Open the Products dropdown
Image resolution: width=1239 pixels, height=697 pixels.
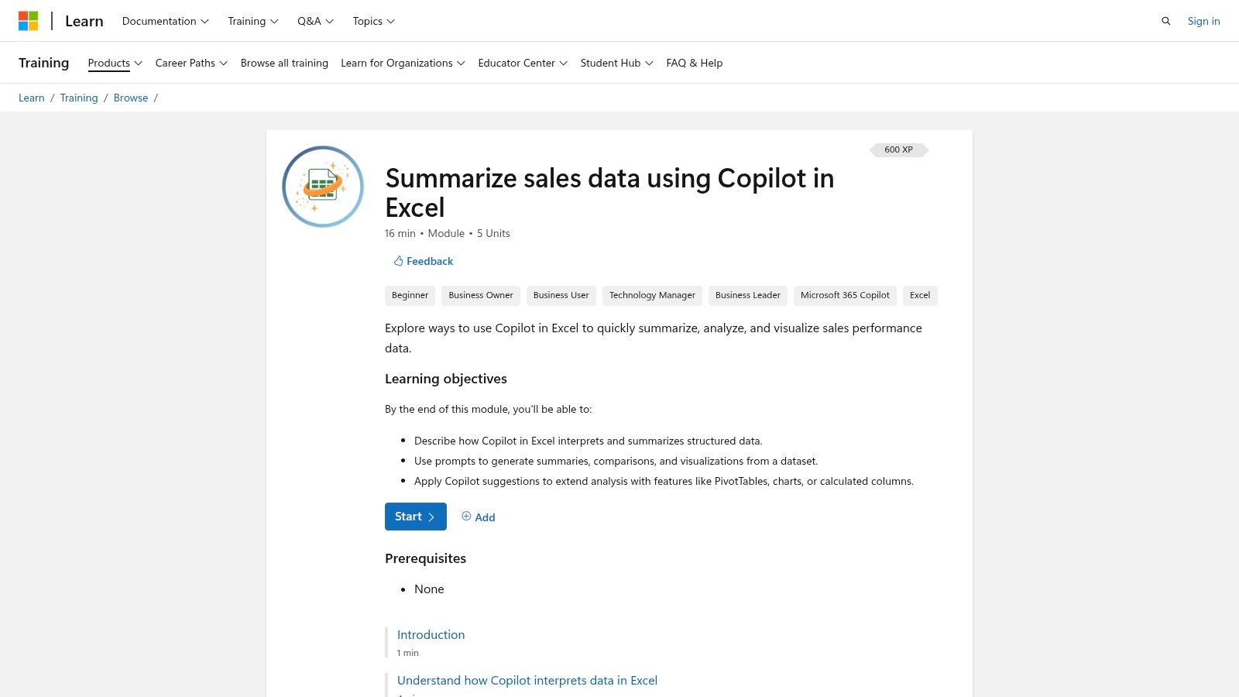[115, 63]
